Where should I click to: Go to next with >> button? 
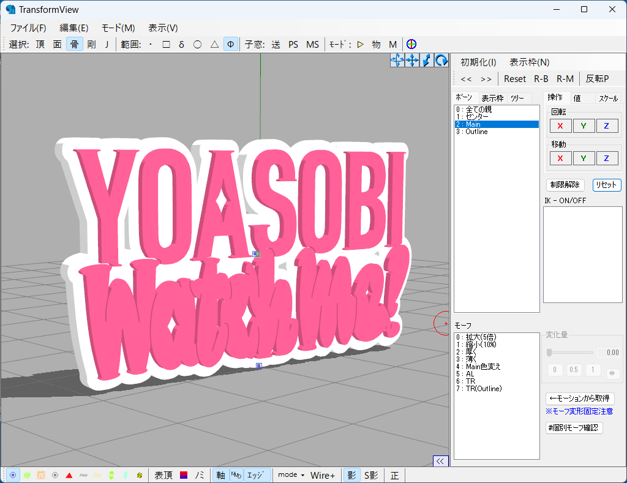point(486,79)
